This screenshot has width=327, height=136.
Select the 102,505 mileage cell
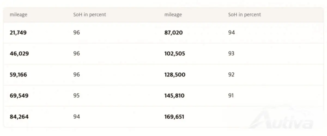tap(175, 54)
